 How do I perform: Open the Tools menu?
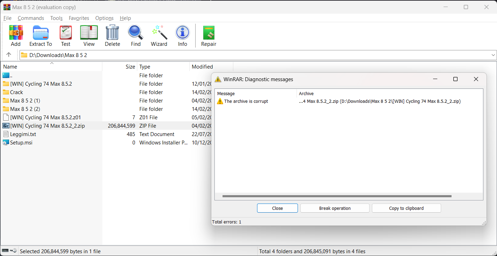tap(56, 18)
